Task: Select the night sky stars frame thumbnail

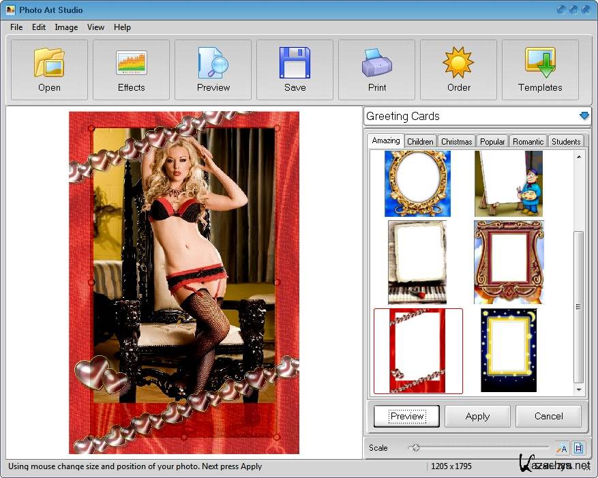Action: pos(509,350)
